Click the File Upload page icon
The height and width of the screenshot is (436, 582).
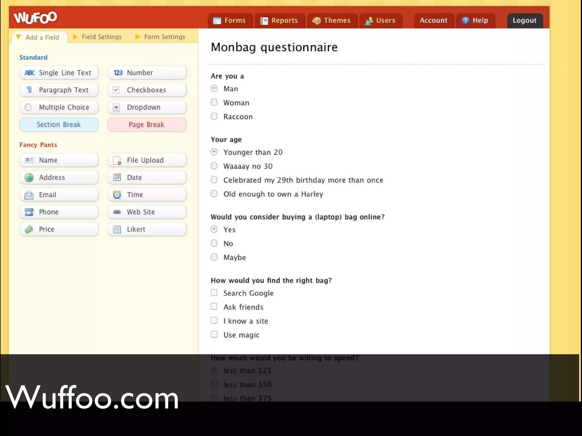click(x=117, y=160)
